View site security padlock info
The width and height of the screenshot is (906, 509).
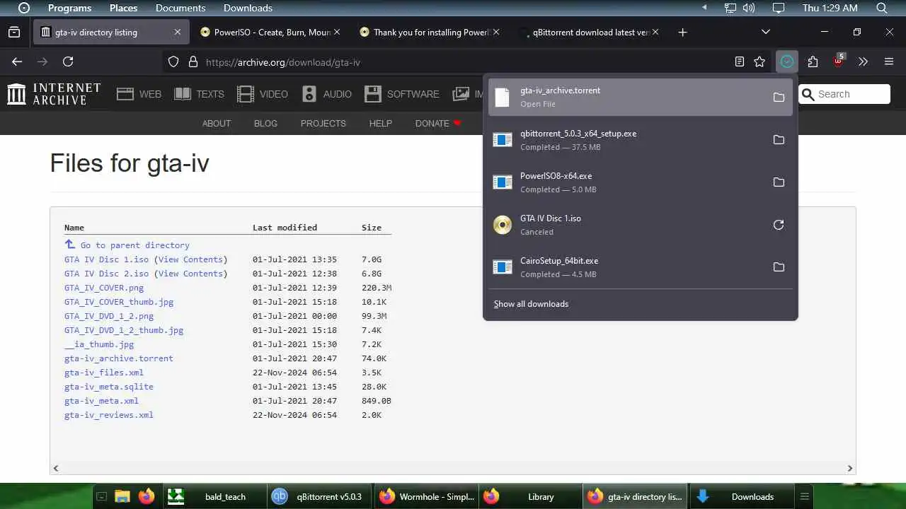(x=193, y=62)
